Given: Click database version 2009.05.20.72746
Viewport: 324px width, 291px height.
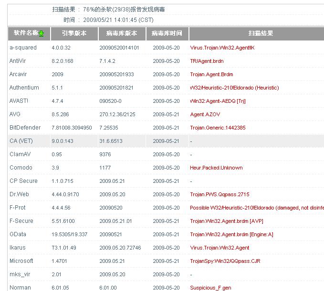Looking at the screenshot, I should 120,248.
